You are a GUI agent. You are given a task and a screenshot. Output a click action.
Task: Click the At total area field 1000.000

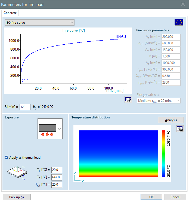(171, 63)
